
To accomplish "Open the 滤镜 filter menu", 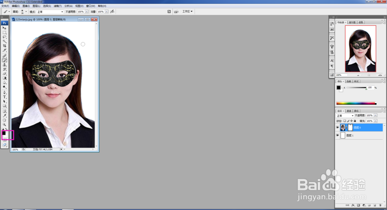I will (x=58, y=6).
